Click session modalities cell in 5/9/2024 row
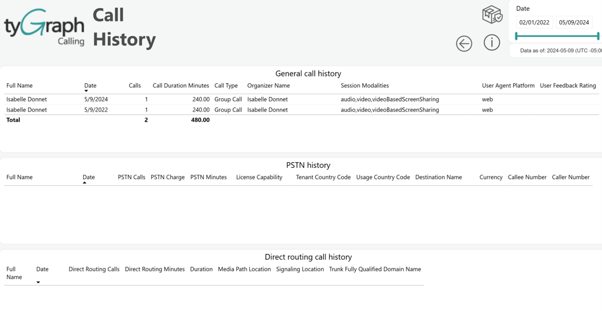 [x=390, y=99]
